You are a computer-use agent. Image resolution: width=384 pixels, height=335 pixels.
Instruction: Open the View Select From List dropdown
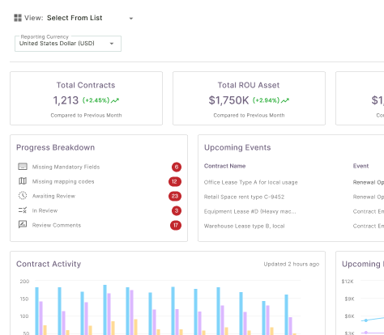(90, 18)
